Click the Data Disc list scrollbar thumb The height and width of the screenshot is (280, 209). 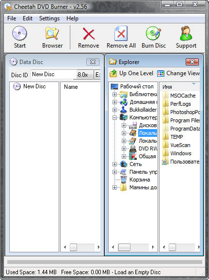click(x=73, y=247)
